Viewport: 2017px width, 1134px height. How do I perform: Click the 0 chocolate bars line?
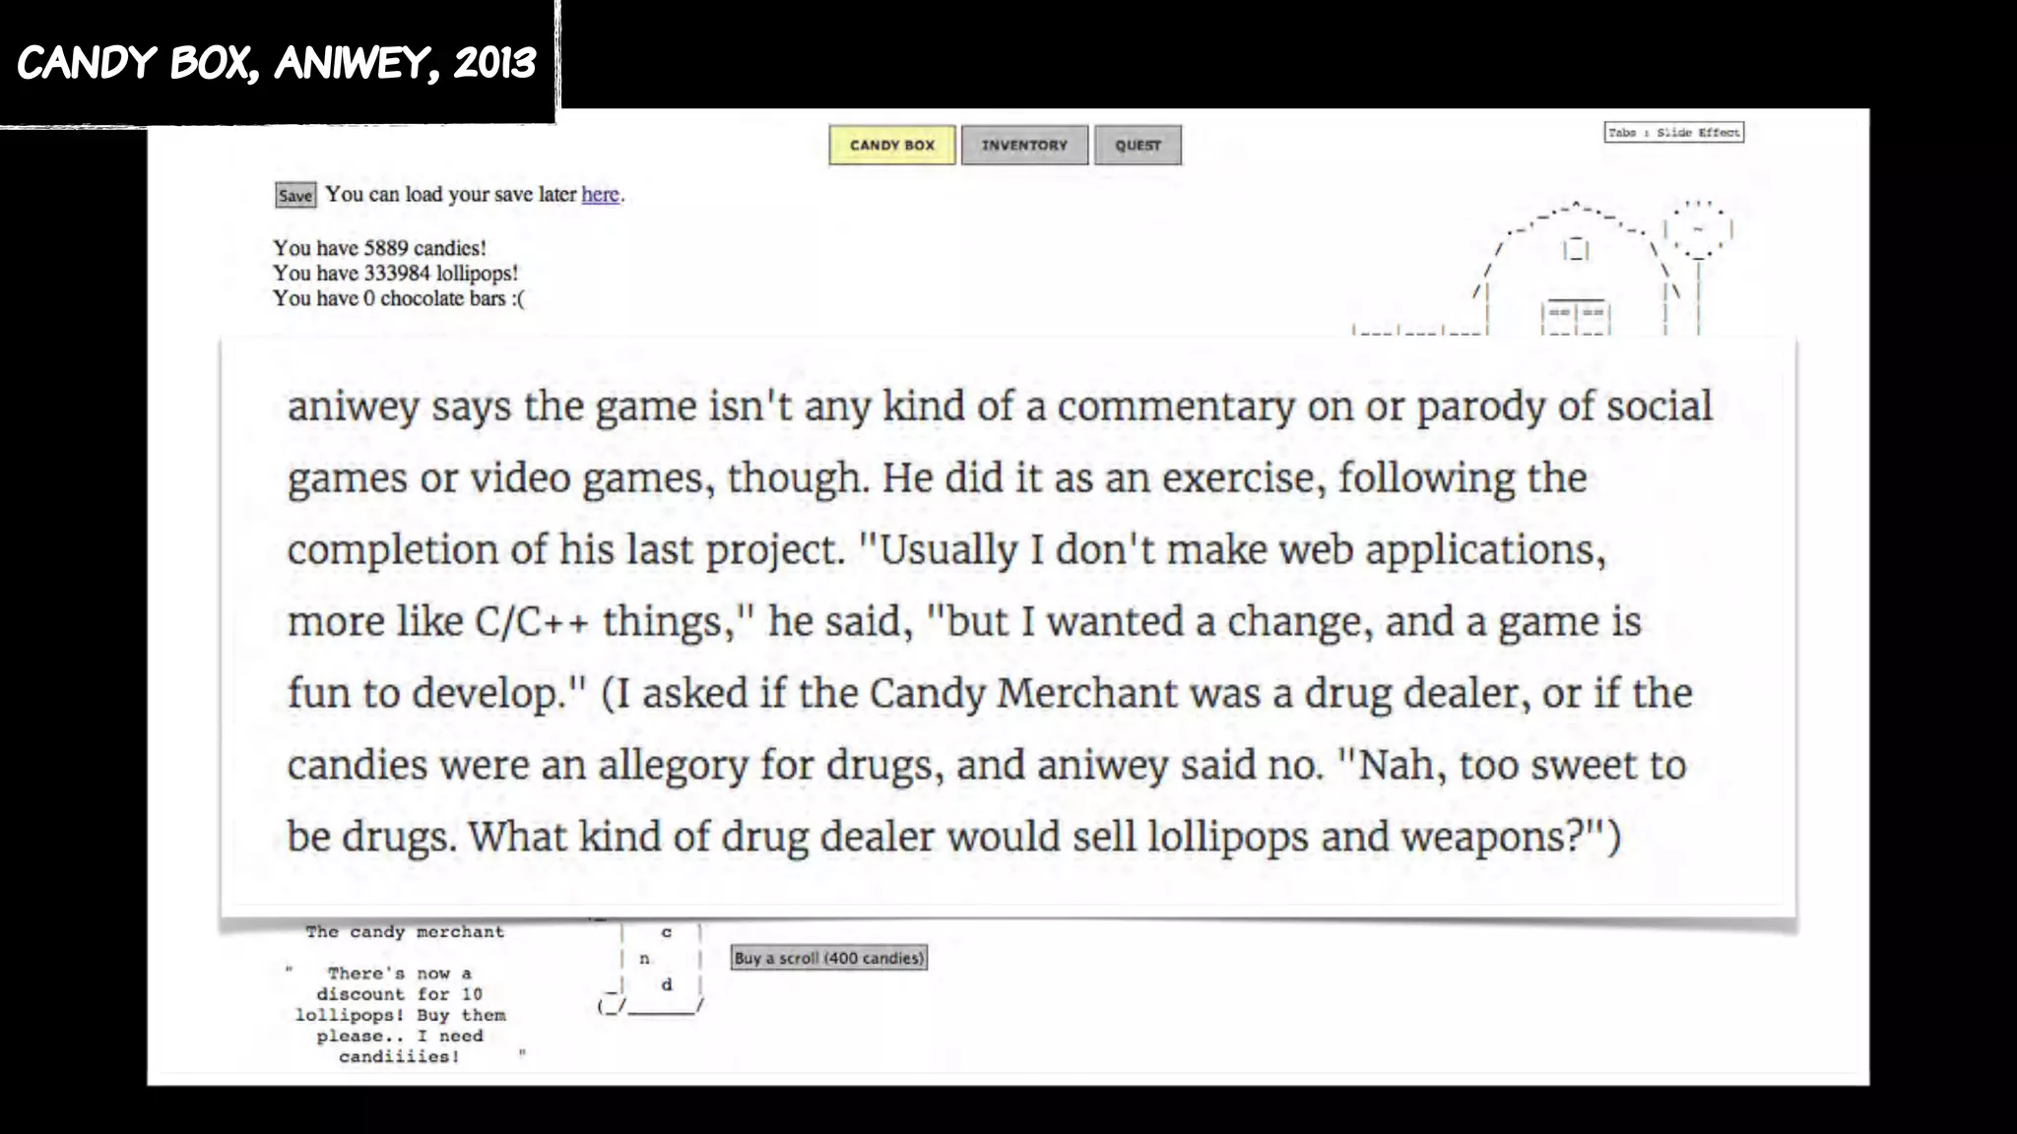(398, 298)
